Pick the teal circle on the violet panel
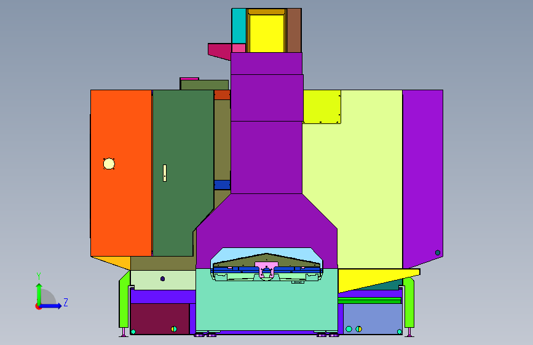533x345 pixels. coord(438,253)
